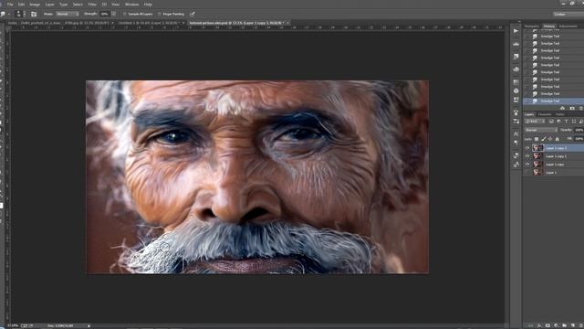Select the Layer 1 copy 2 thumbnail

pyautogui.click(x=537, y=156)
